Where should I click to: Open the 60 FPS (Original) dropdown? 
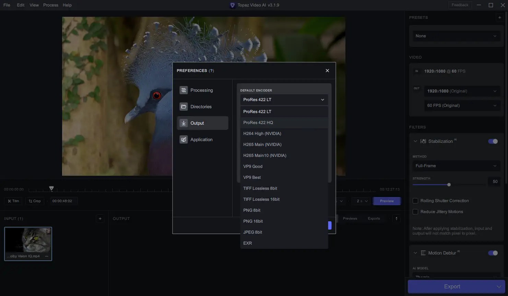462,106
